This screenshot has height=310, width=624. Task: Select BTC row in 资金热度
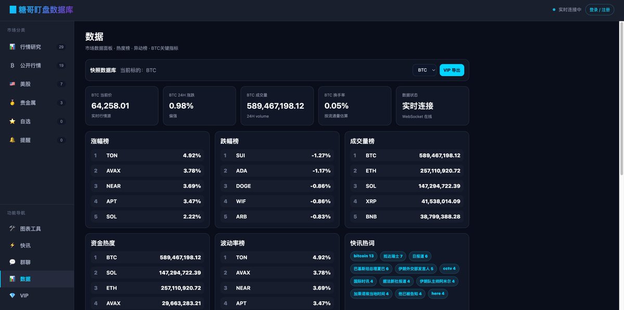[147, 257]
